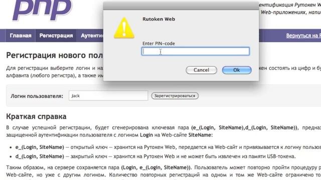Click the yellow warning icon in dialog
Screen dimensions: 321x180
(124, 28)
